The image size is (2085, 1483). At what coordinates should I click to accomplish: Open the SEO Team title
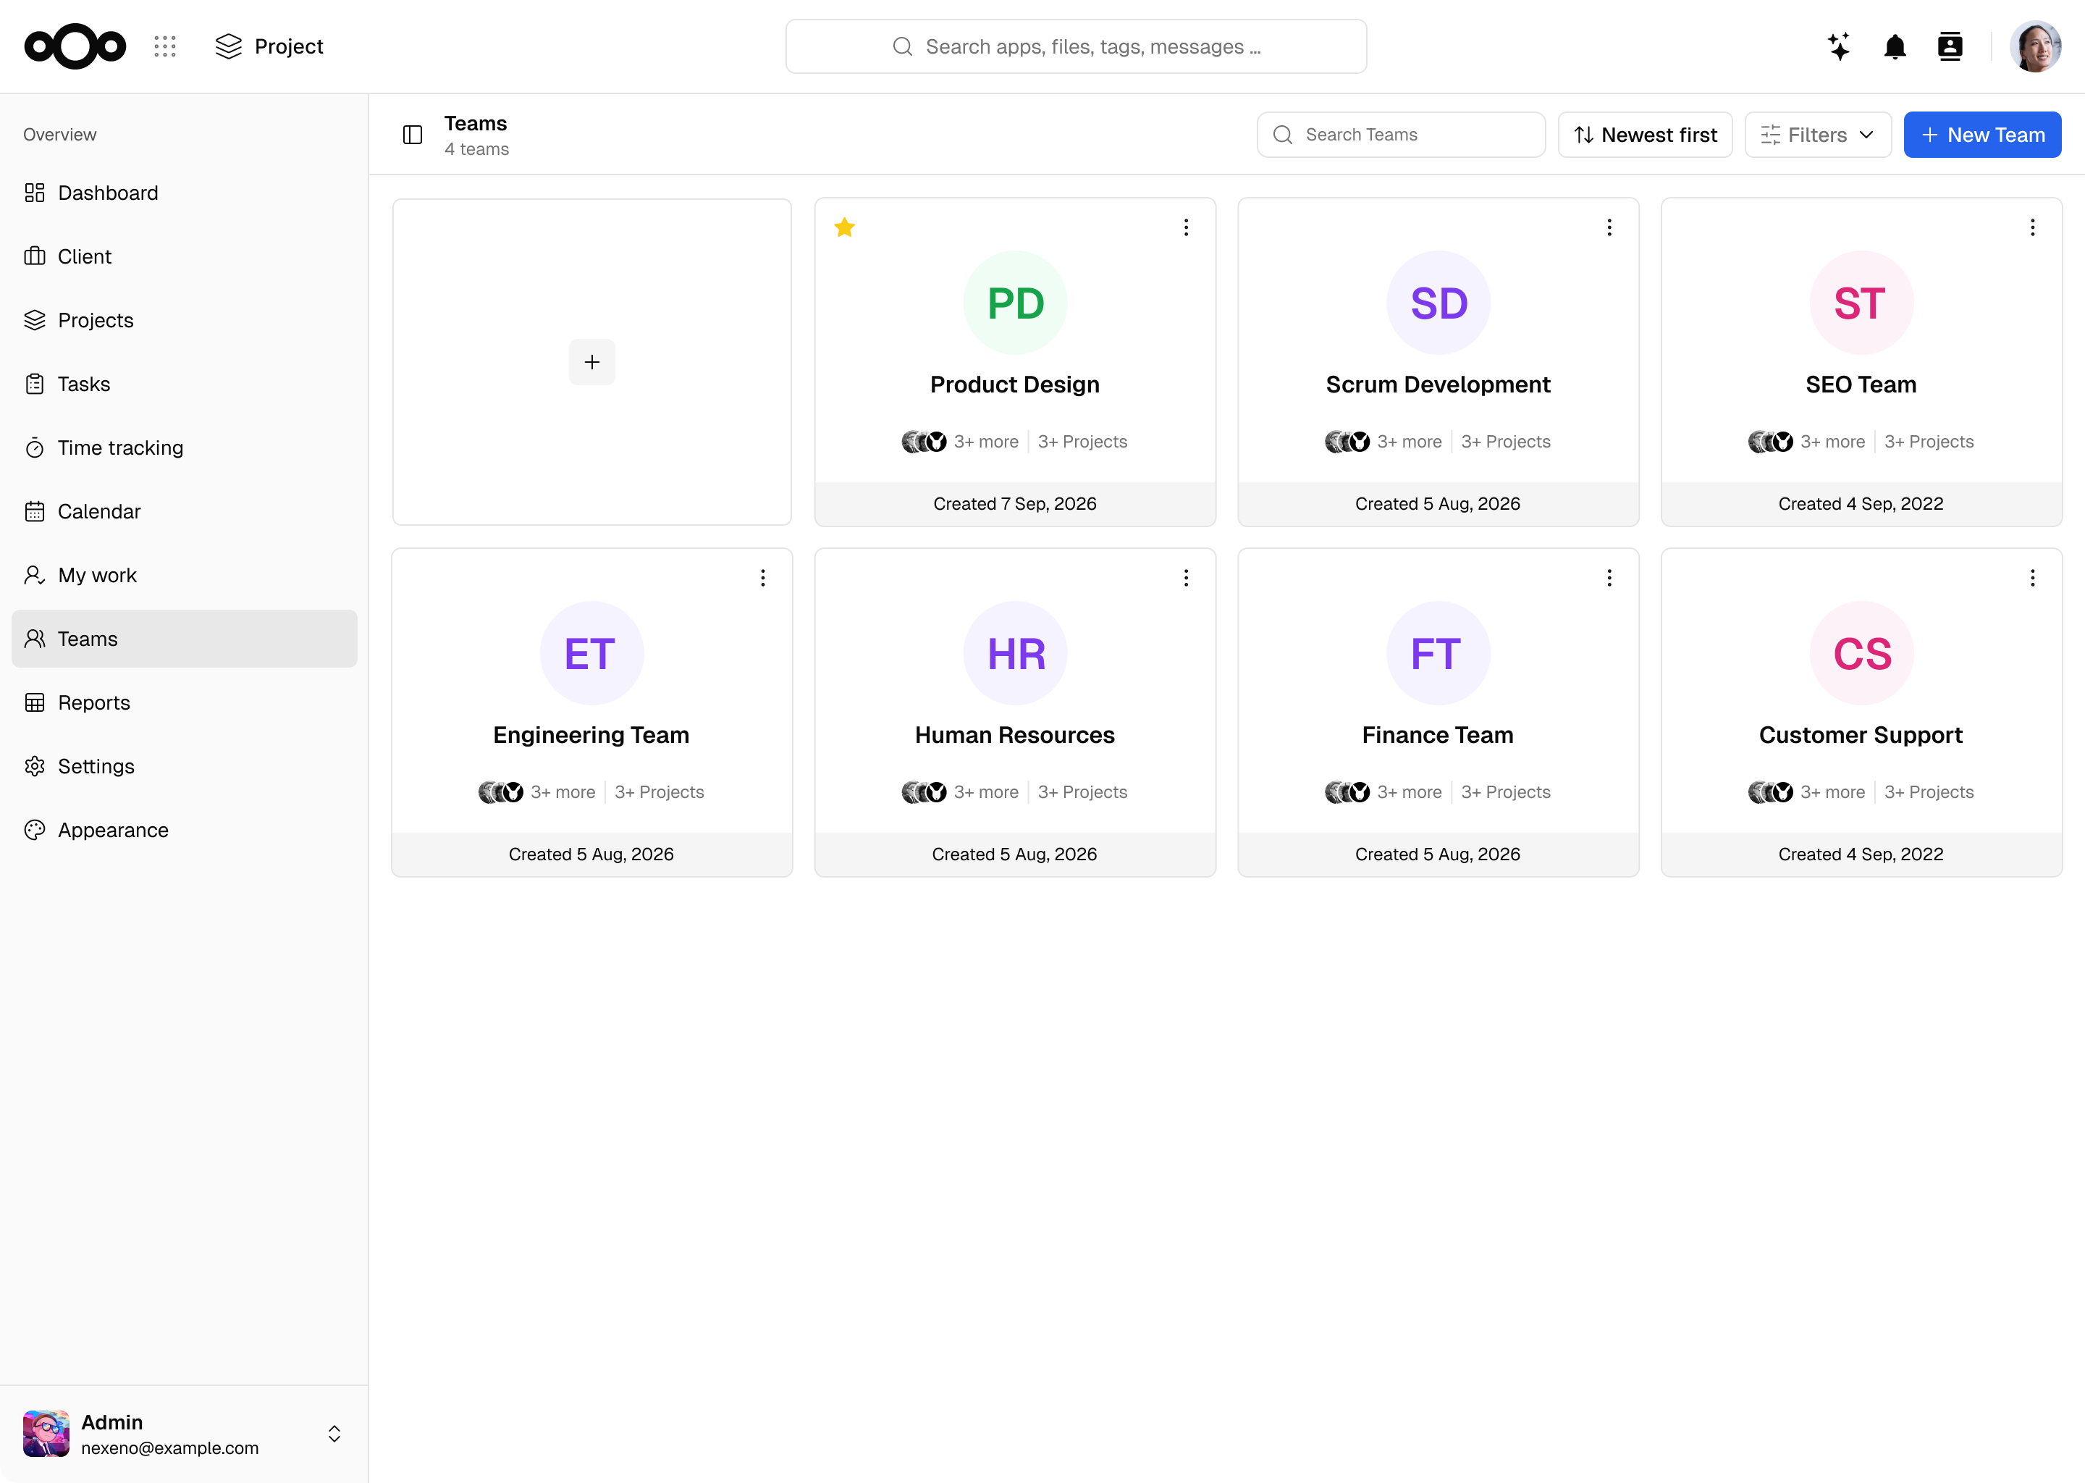(1861, 385)
